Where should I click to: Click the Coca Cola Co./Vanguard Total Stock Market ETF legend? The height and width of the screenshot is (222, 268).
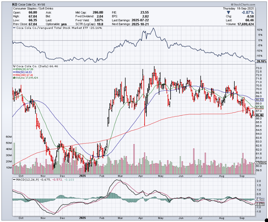[x=58, y=28]
